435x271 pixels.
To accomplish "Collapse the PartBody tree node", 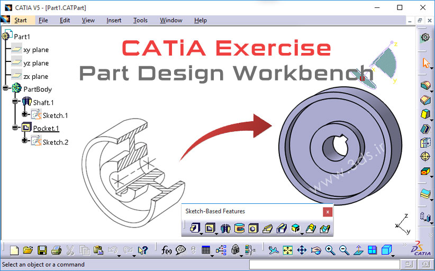I will click(x=5, y=88).
